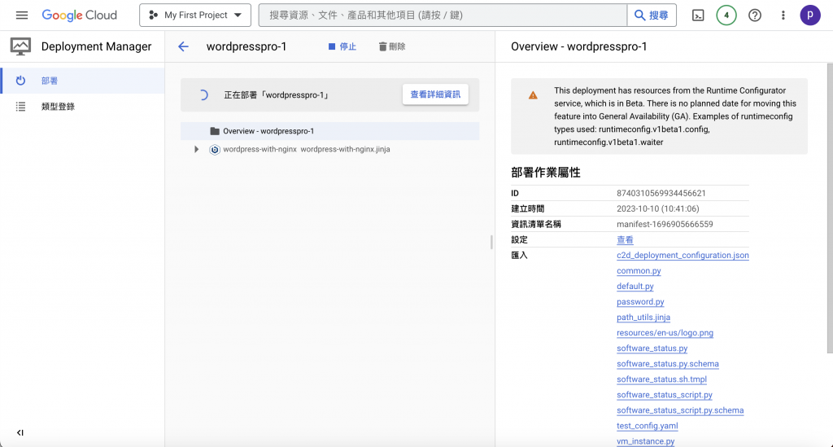Open software_status.py link
Screen dimensions: 833x447
point(652,348)
